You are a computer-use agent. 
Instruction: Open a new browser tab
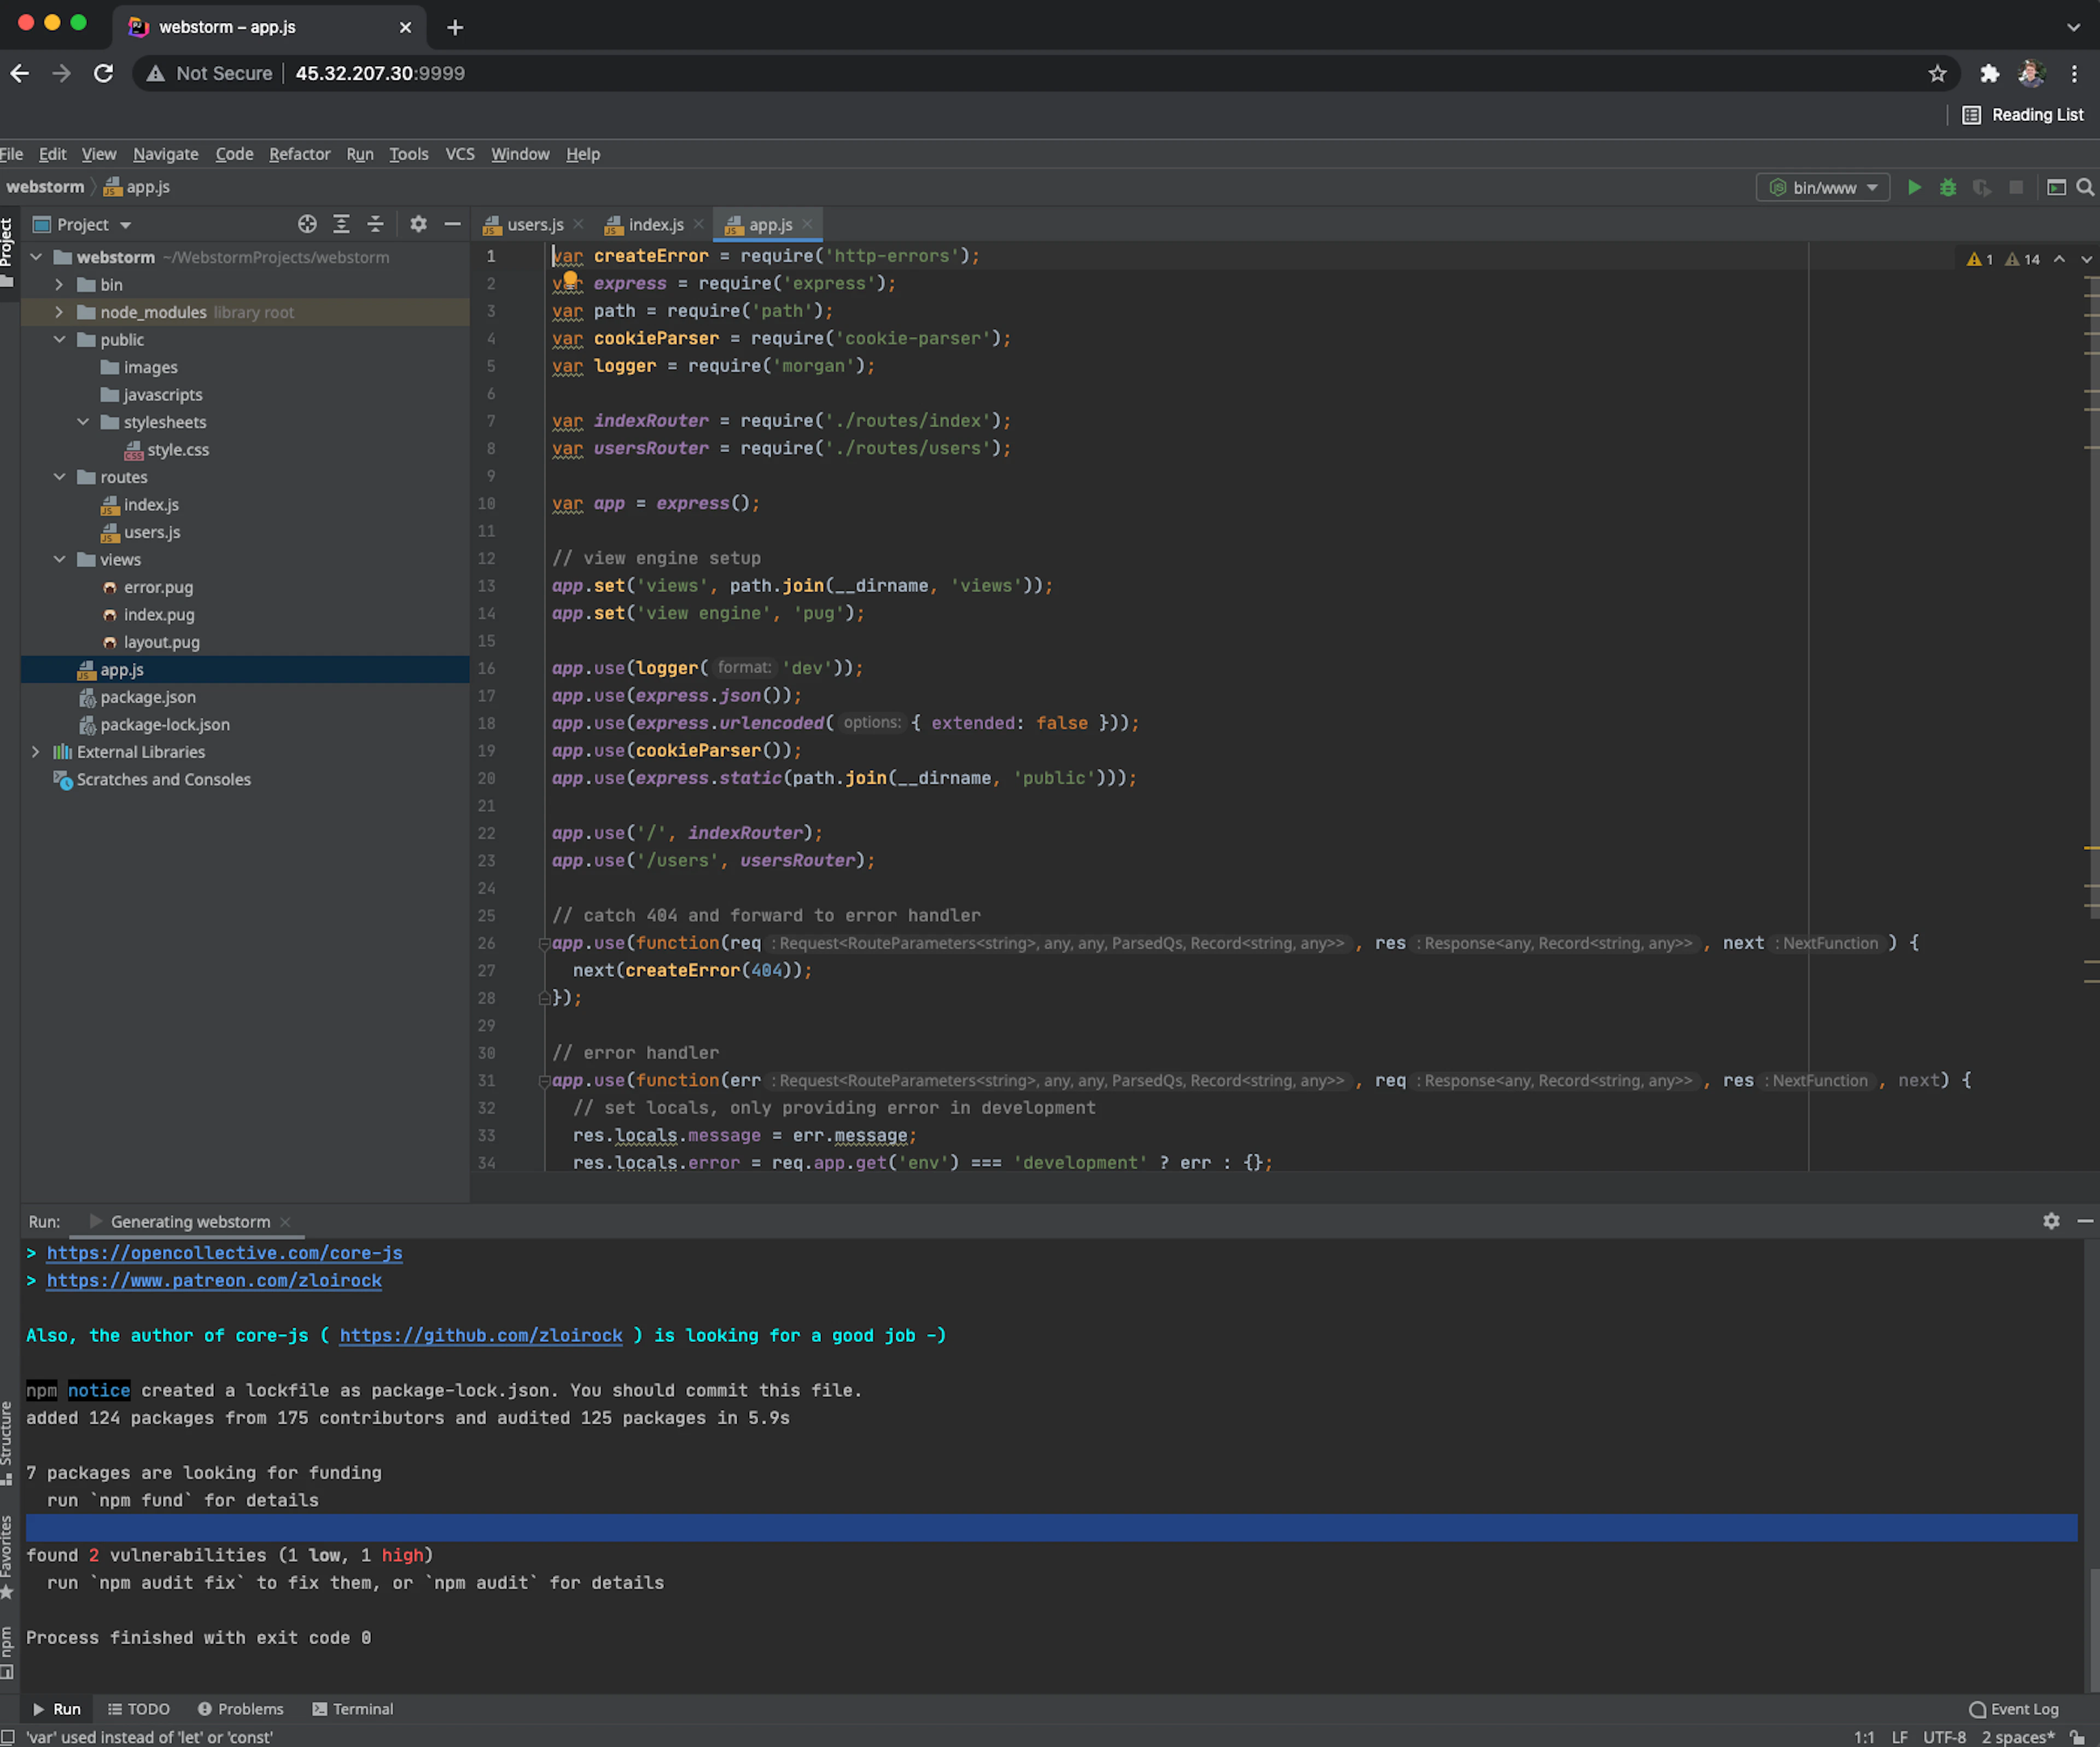click(x=455, y=27)
